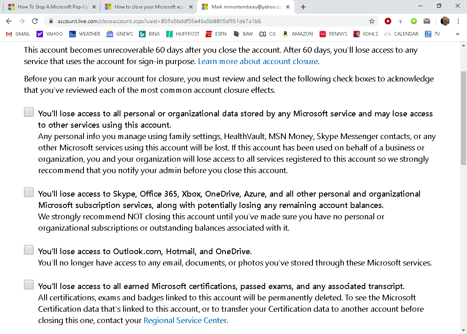Open the HUFFPOST bookmark
The width and height of the screenshot is (467, 334).
pos(182,34)
